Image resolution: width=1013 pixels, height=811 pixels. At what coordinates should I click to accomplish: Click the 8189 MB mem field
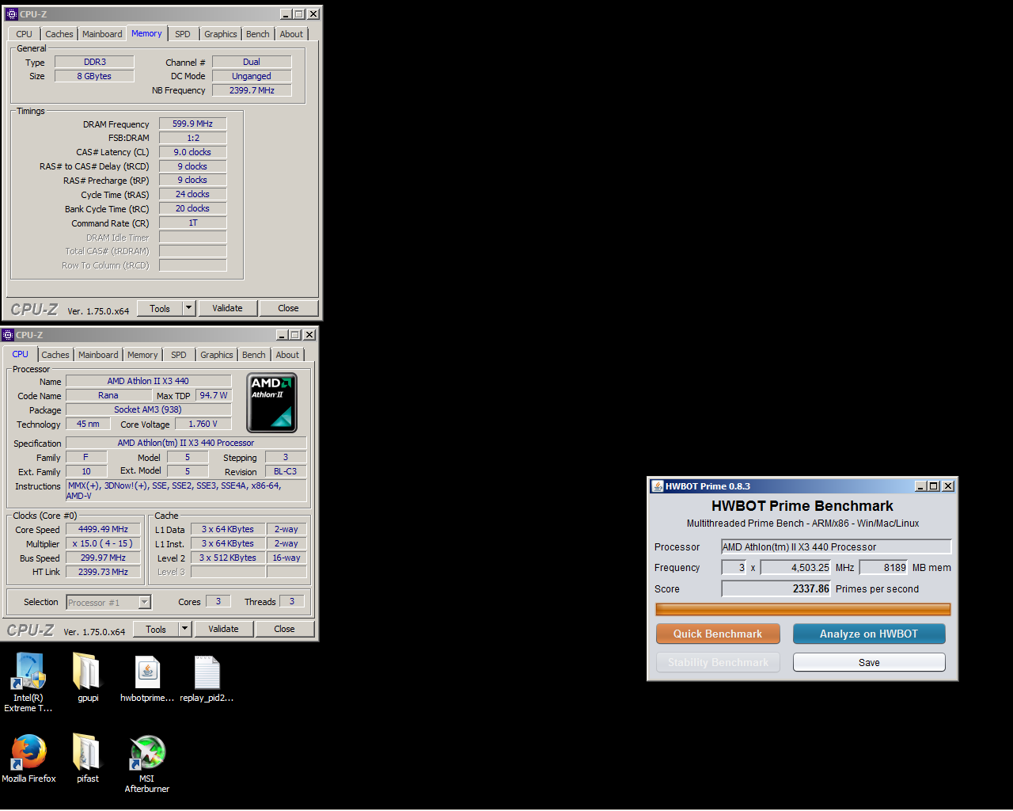click(883, 567)
